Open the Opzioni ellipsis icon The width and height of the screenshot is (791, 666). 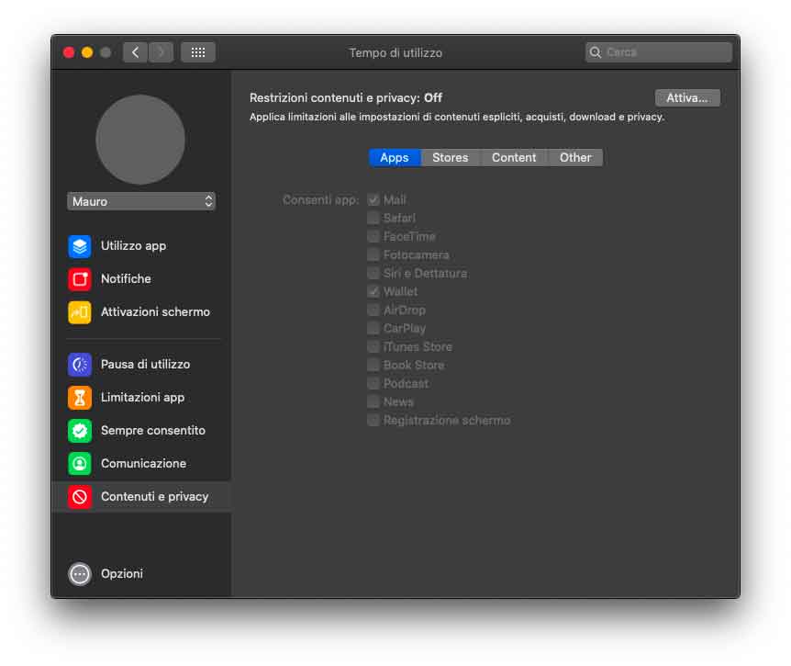(80, 574)
